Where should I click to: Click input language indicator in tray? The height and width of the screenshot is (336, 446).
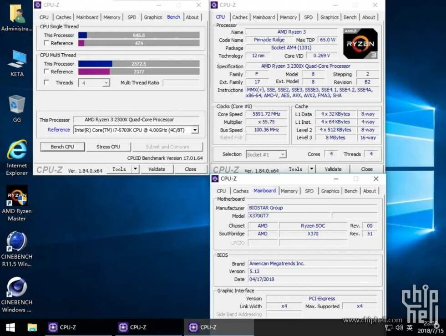point(409,327)
